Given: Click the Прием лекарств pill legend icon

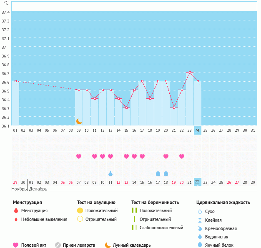Looking at the screenshot, I should pos(58,245).
